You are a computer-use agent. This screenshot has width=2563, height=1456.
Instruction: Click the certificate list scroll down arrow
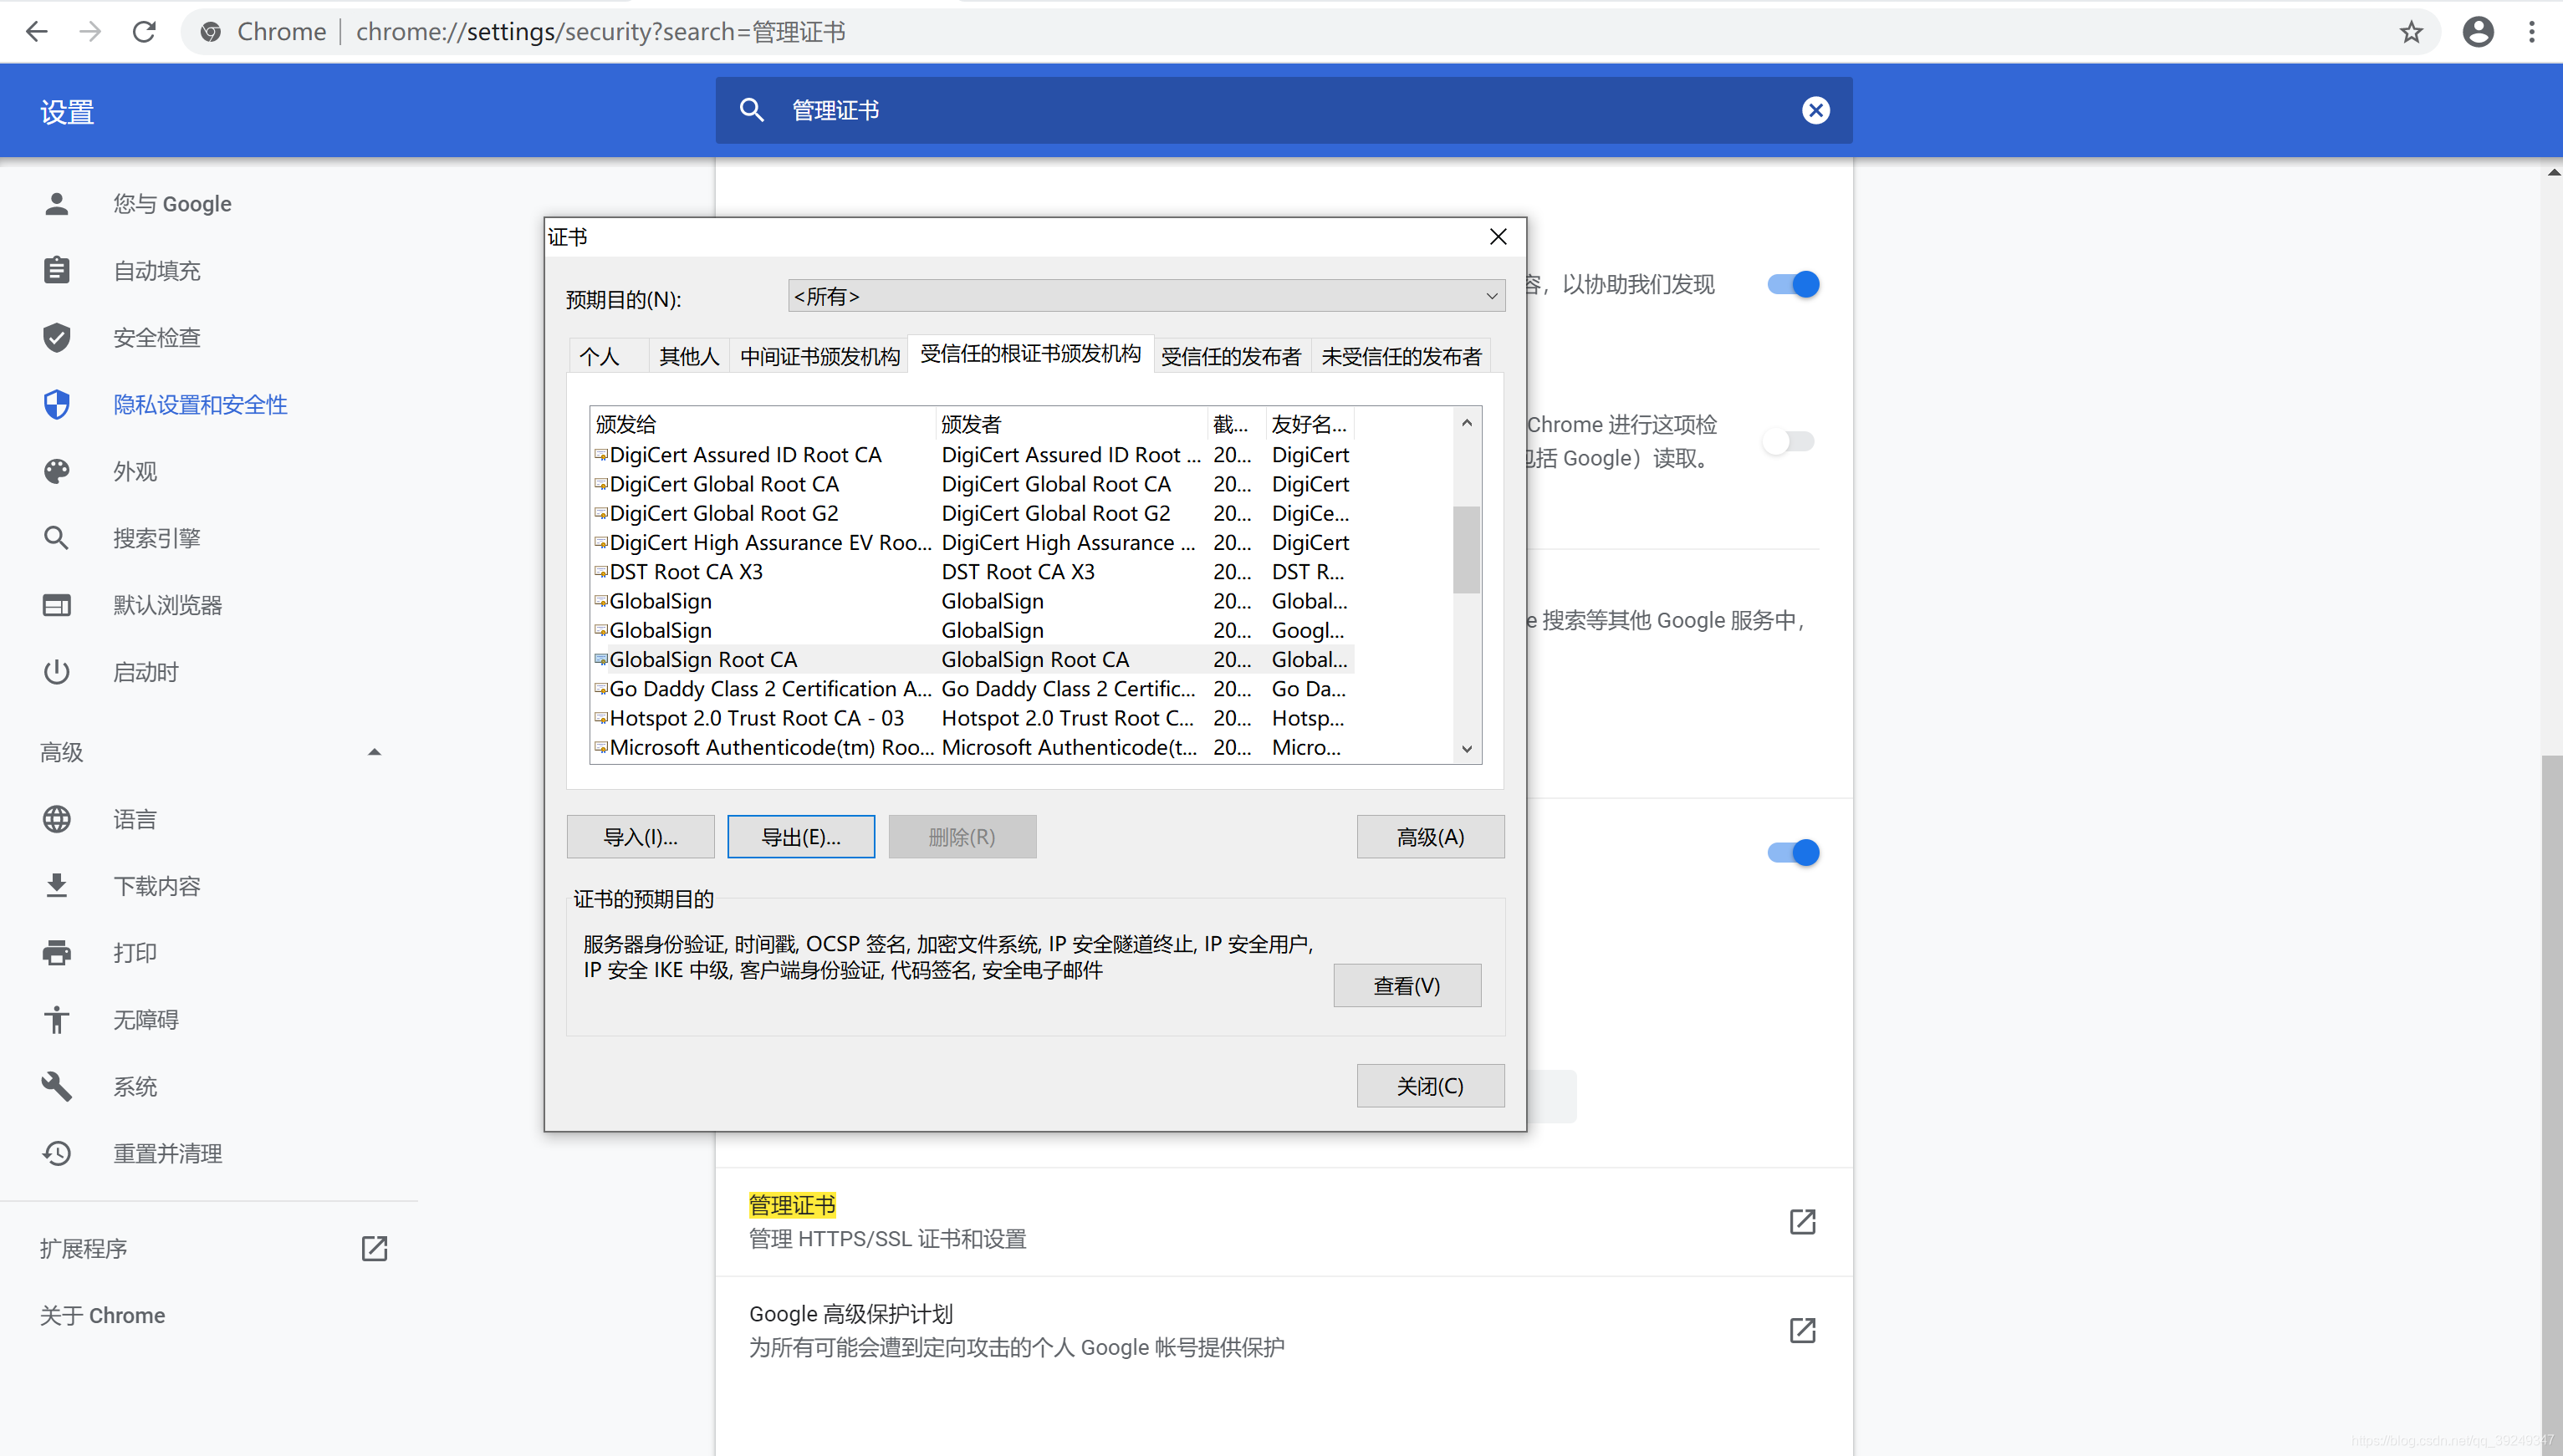point(1467,749)
